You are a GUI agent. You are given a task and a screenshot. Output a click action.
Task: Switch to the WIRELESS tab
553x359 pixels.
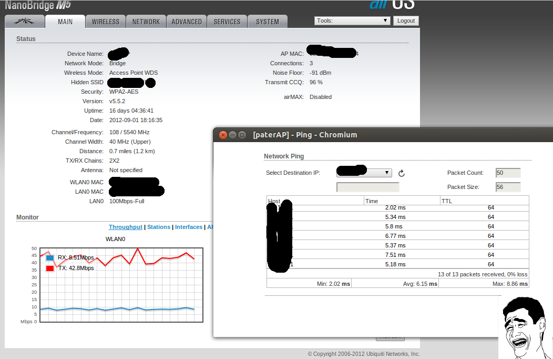click(106, 22)
